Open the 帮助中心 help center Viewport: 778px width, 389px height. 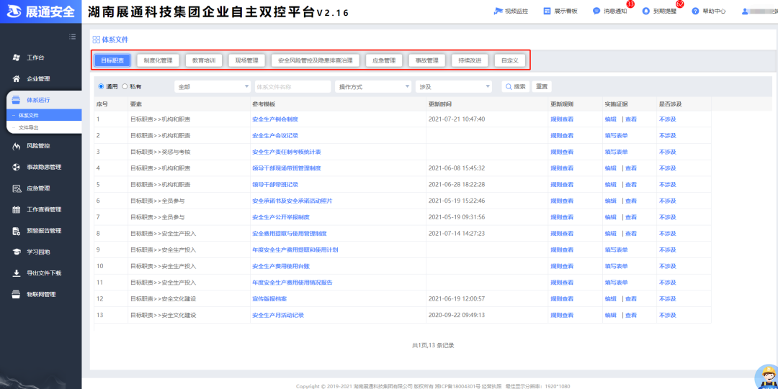click(695, 12)
